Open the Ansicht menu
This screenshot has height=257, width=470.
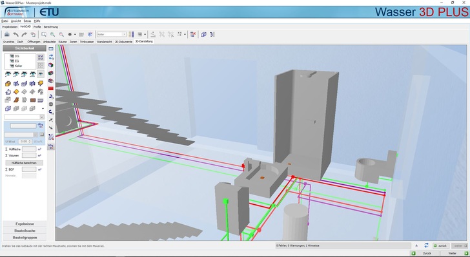pyautogui.click(x=16, y=21)
